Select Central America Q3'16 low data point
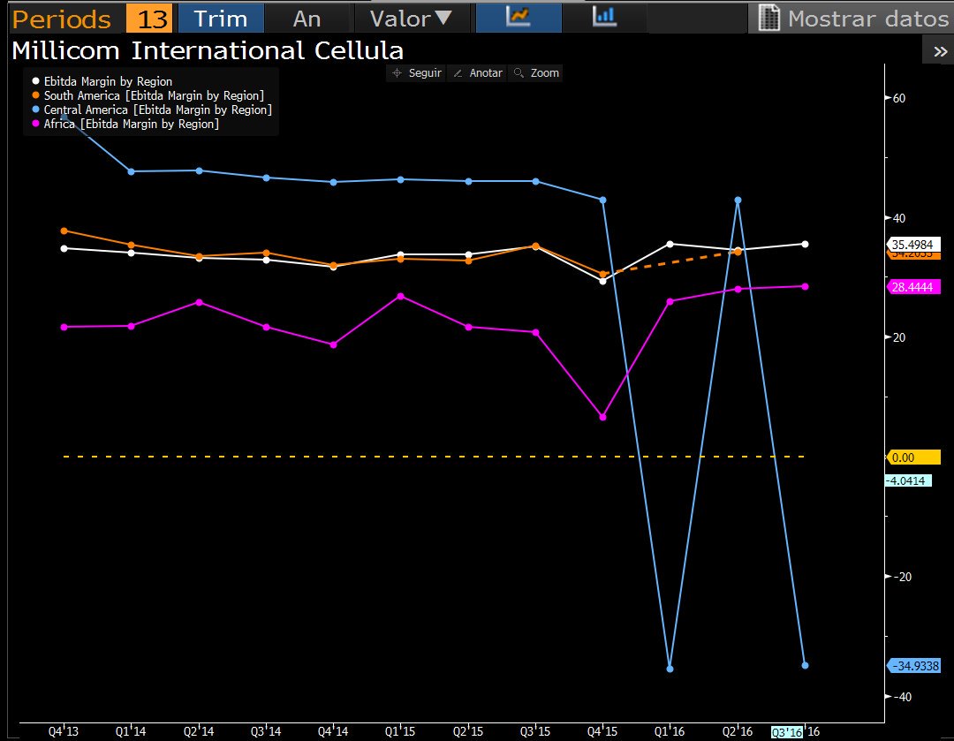954x741 pixels. point(805,665)
